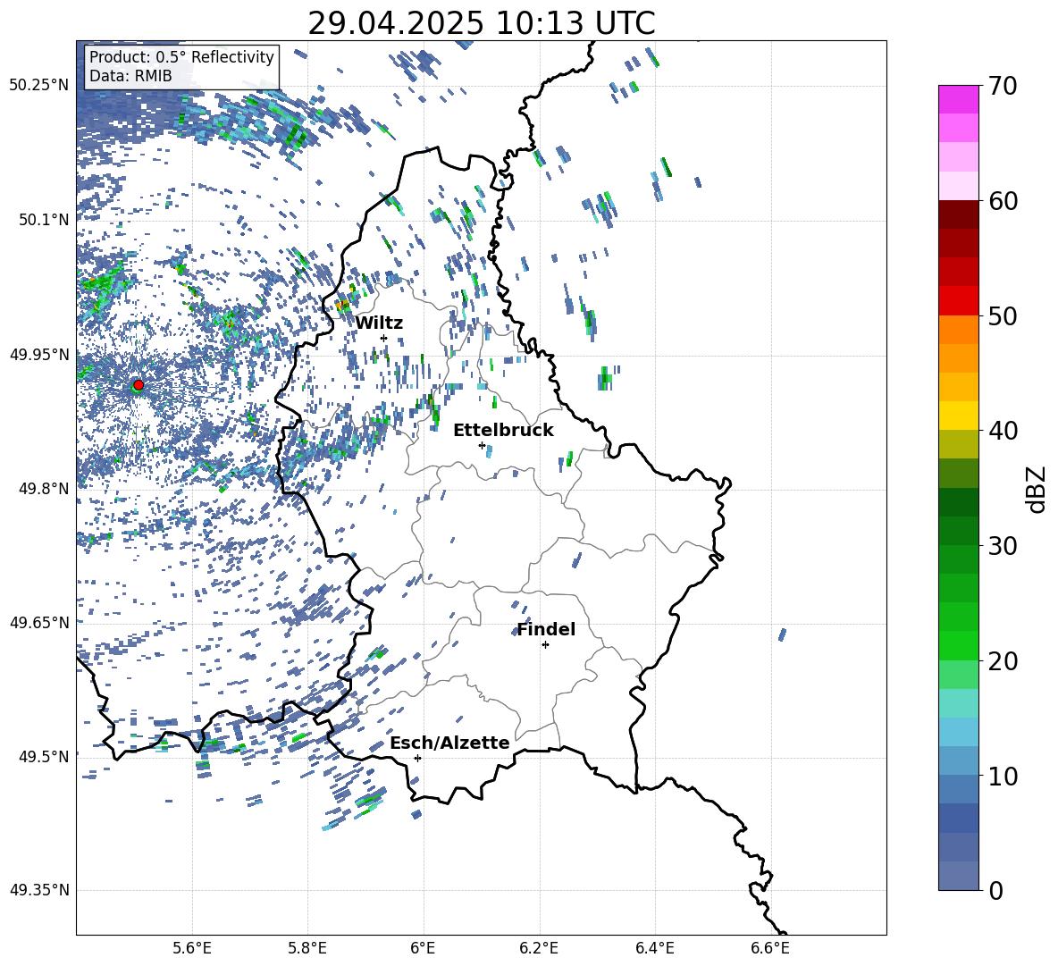Click the bright red colorbar segment near 50
Image resolution: width=1058 pixels, height=966 pixels.
click(959, 301)
